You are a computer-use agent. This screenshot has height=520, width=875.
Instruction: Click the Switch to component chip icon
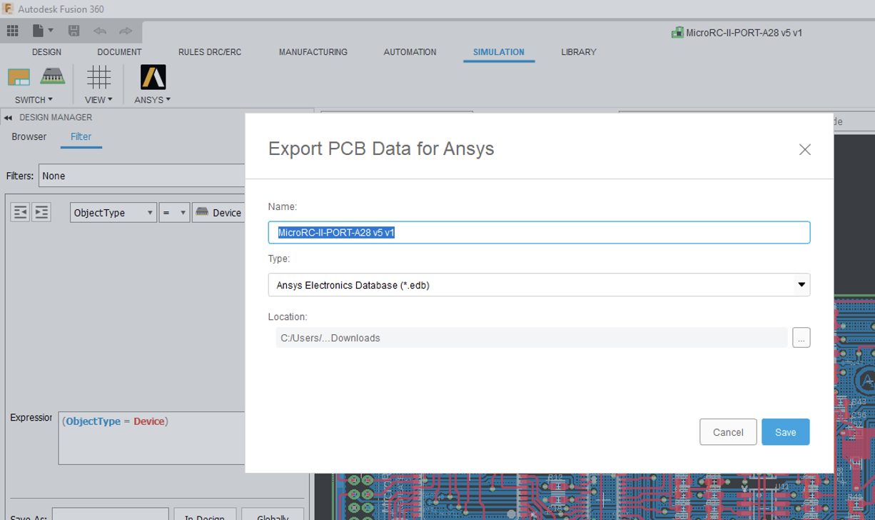coord(52,75)
